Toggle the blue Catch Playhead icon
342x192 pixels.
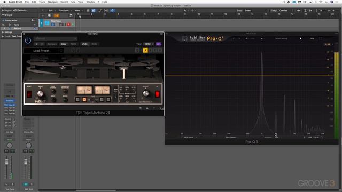pyautogui.click(x=113, y=11)
